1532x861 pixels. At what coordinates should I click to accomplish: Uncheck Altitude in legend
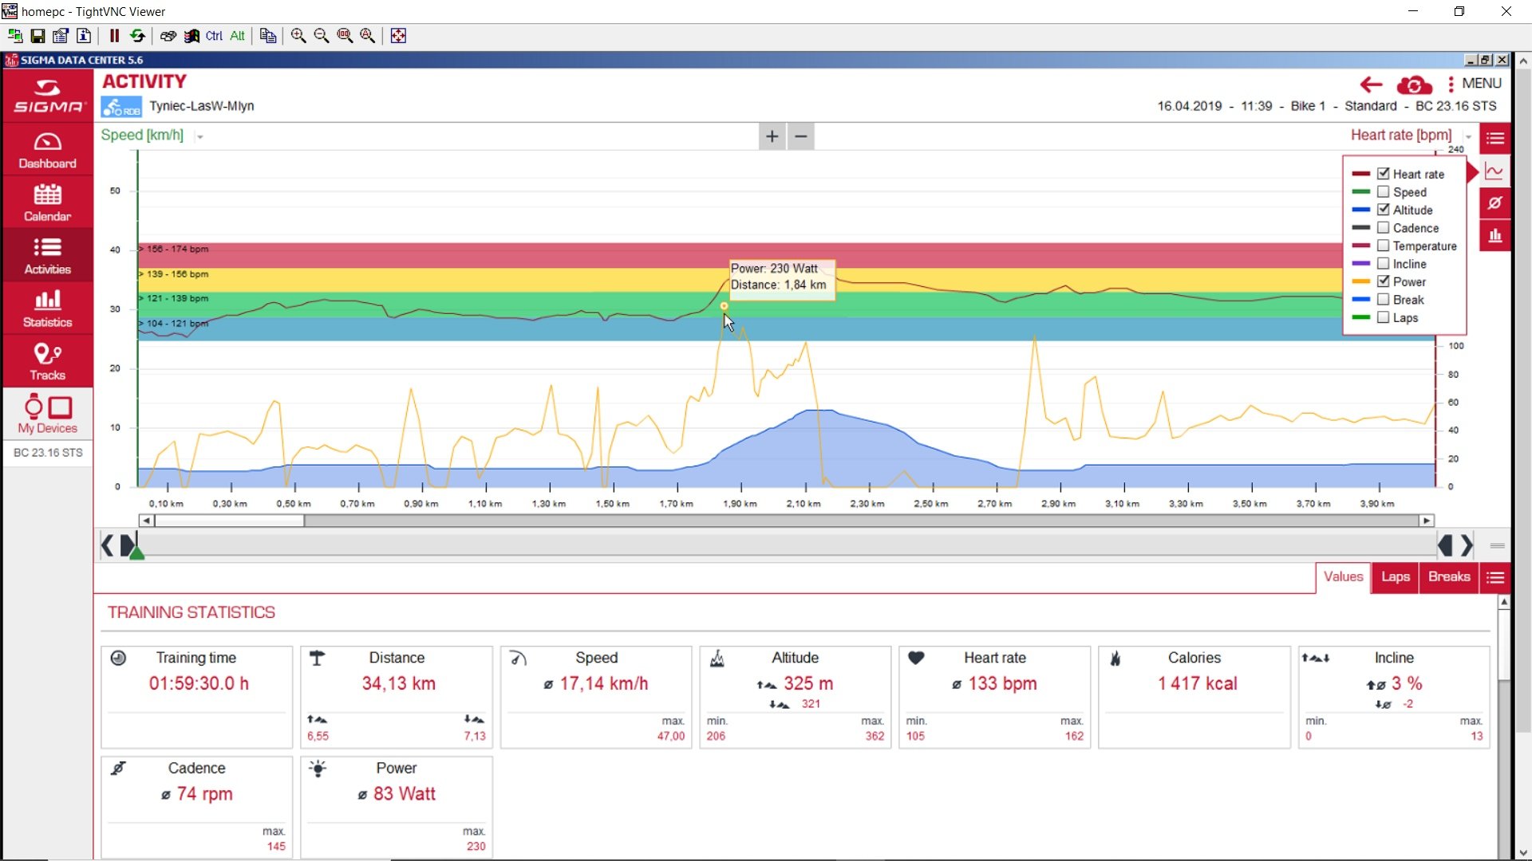point(1384,210)
